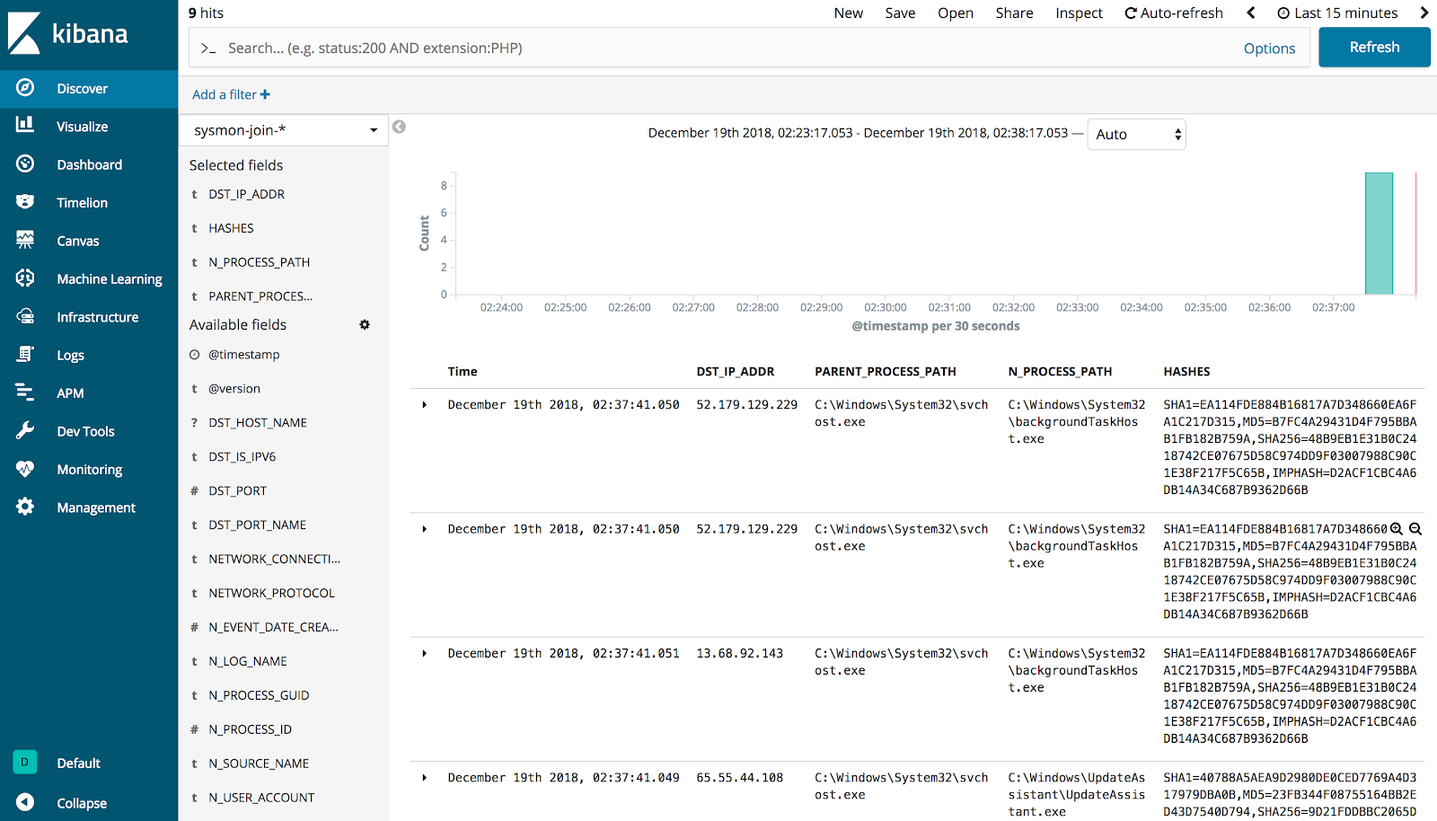Viewport: 1437px width, 821px height.
Task: Click the New menu item
Action: tap(848, 13)
